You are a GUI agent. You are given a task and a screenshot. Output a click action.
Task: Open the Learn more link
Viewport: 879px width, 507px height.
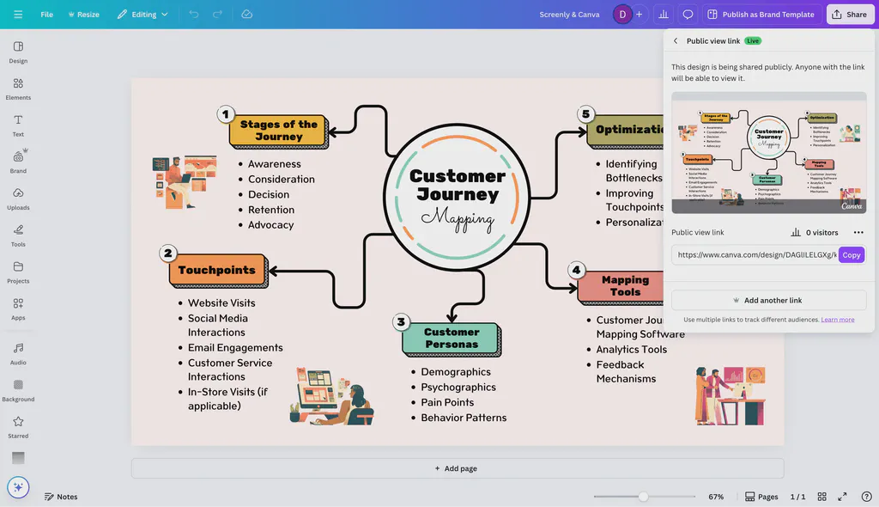pyautogui.click(x=838, y=319)
